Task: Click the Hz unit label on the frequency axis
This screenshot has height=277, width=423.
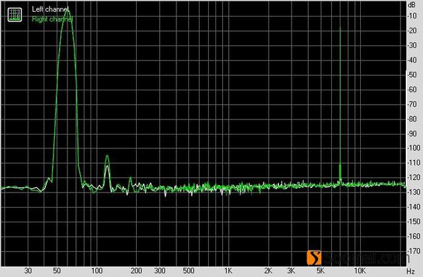Action: 410,271
